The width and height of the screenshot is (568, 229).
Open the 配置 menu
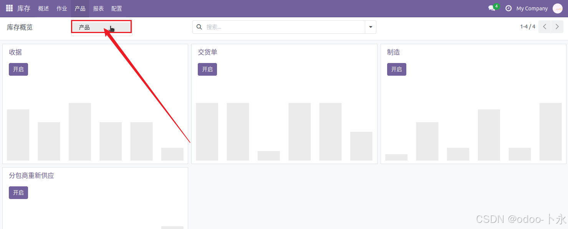click(x=117, y=8)
